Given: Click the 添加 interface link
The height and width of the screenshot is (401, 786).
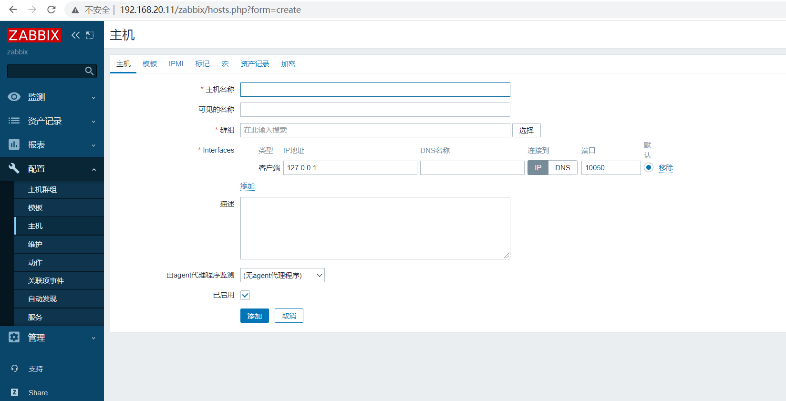Looking at the screenshot, I should (248, 186).
